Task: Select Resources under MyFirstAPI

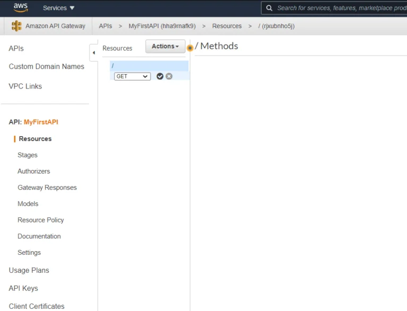Action: pos(36,139)
